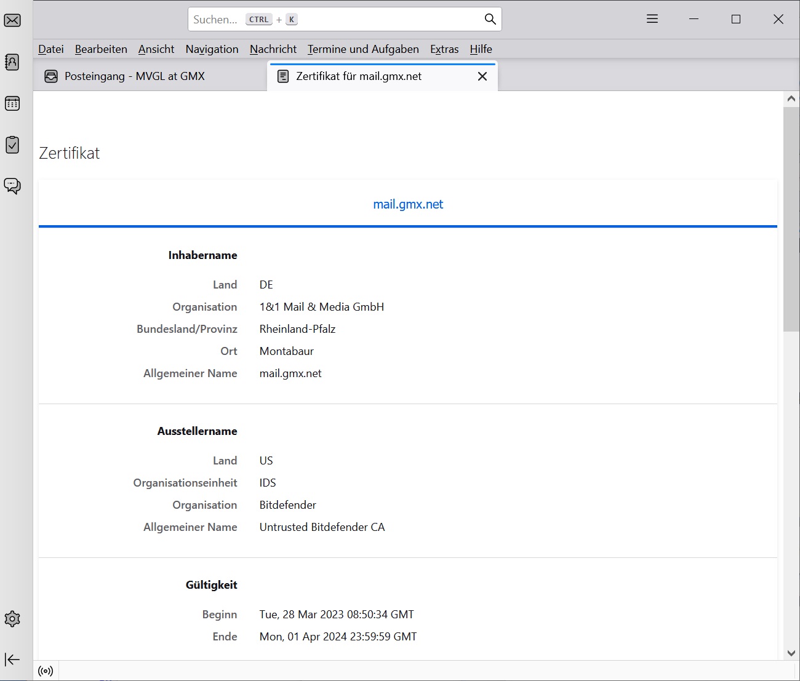
Task: Open the Bearbeiten menu
Action: (101, 49)
